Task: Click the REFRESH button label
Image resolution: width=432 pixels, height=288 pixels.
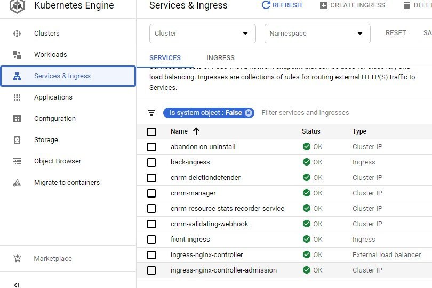Action: [x=287, y=5]
